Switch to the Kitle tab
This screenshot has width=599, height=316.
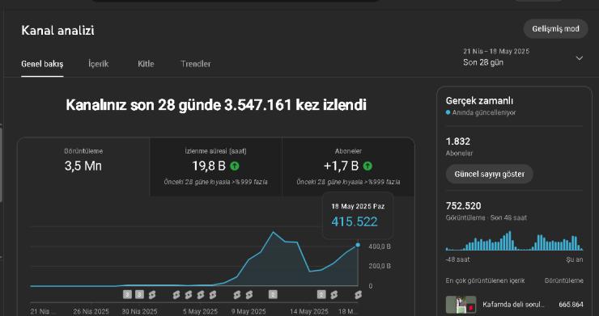[146, 64]
